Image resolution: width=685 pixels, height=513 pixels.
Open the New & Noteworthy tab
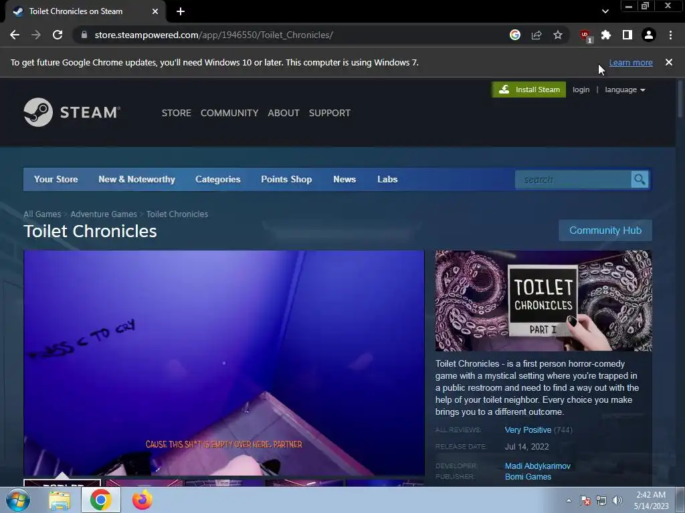click(x=136, y=179)
